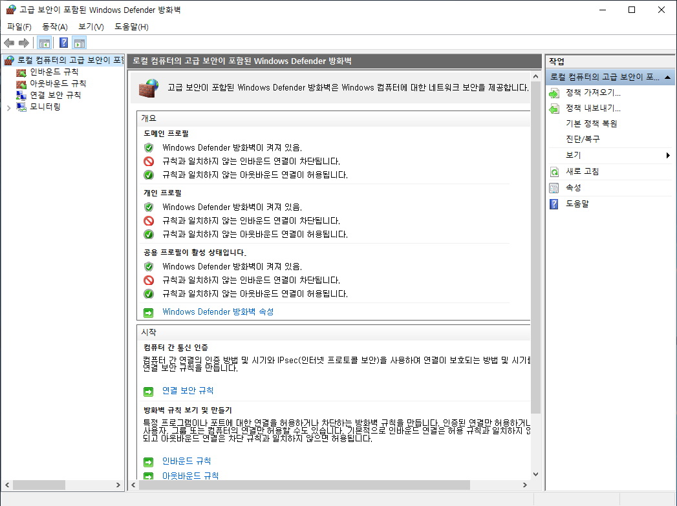This screenshot has width=677, height=506.
Task: Click the 작업 pane title
Action: [x=557, y=61]
